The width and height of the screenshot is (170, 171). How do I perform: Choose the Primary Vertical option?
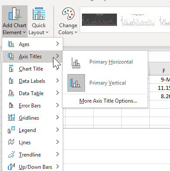(105, 83)
